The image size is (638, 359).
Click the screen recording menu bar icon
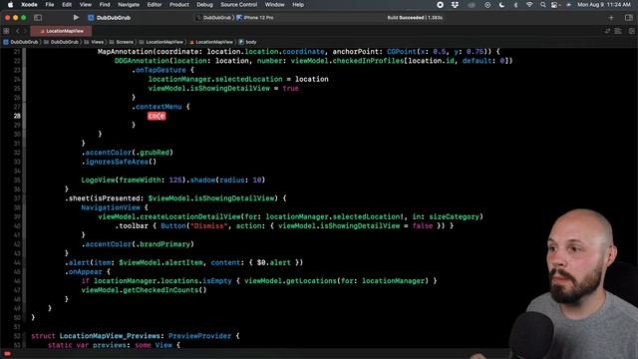(440, 5)
